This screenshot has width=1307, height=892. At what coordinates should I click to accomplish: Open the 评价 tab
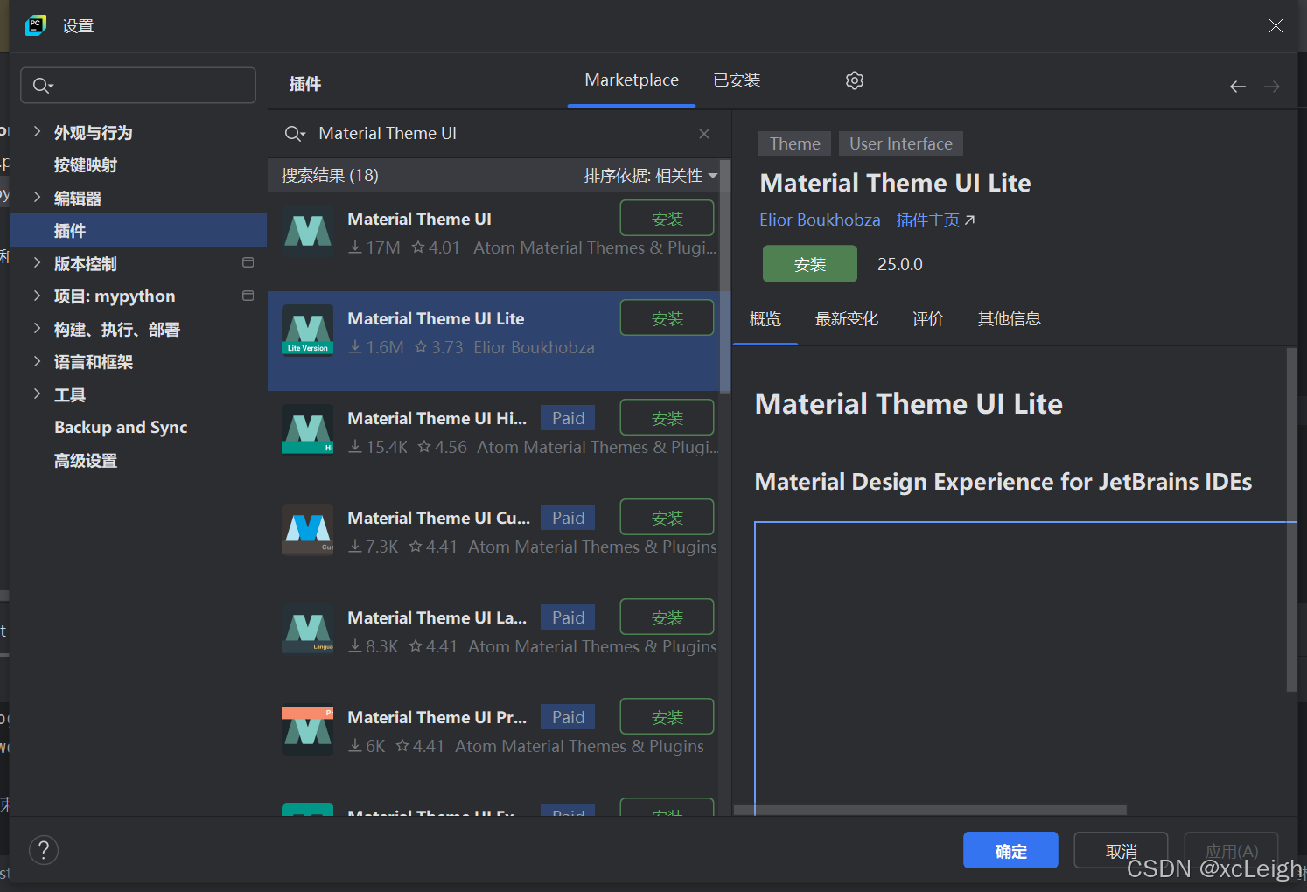[x=928, y=319]
